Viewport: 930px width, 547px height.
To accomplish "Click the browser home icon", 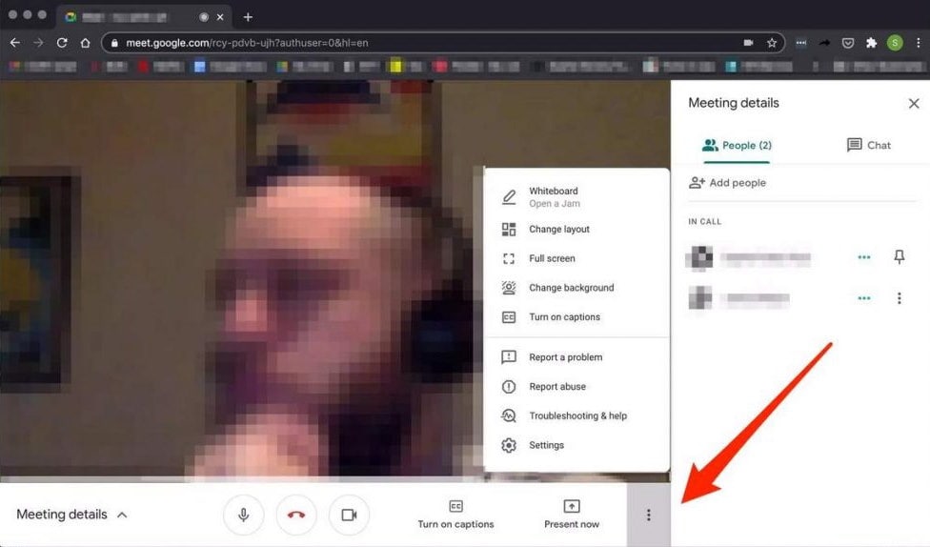I will [86, 43].
